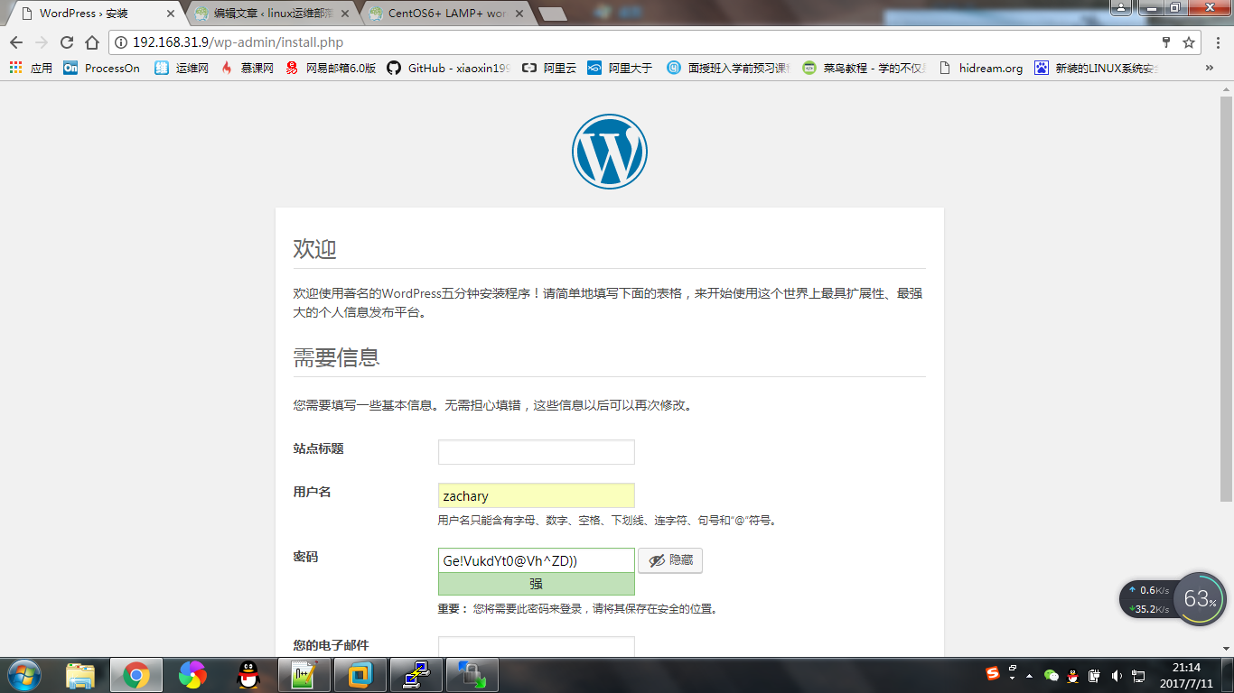Viewport: 1234px width, 693px height.
Task: Switch to the WordPress › 安装 tab
Action: coord(95,14)
